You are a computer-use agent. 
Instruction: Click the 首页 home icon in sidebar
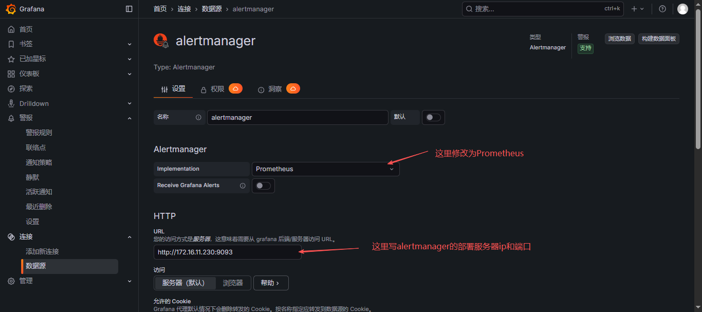pyautogui.click(x=11, y=29)
